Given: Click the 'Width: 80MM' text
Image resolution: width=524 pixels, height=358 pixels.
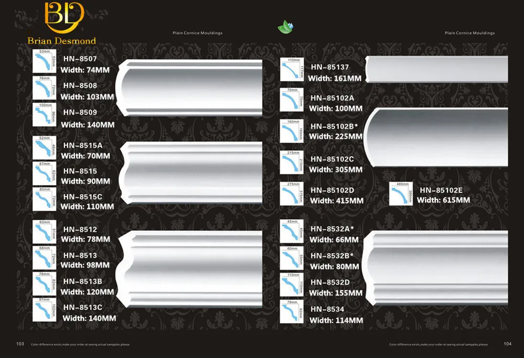Looking at the screenshot, I should 335,267.
